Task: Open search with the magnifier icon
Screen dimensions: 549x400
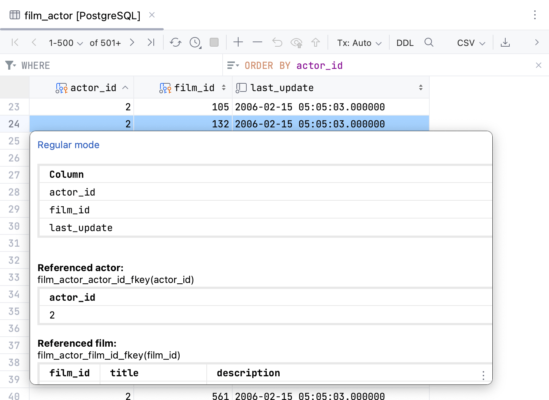Action: [x=429, y=43]
